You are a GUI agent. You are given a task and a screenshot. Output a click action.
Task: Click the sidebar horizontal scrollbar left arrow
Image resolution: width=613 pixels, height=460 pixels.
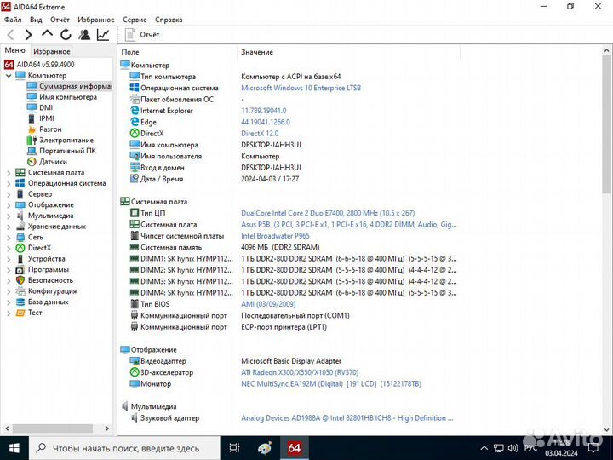tap(7, 428)
